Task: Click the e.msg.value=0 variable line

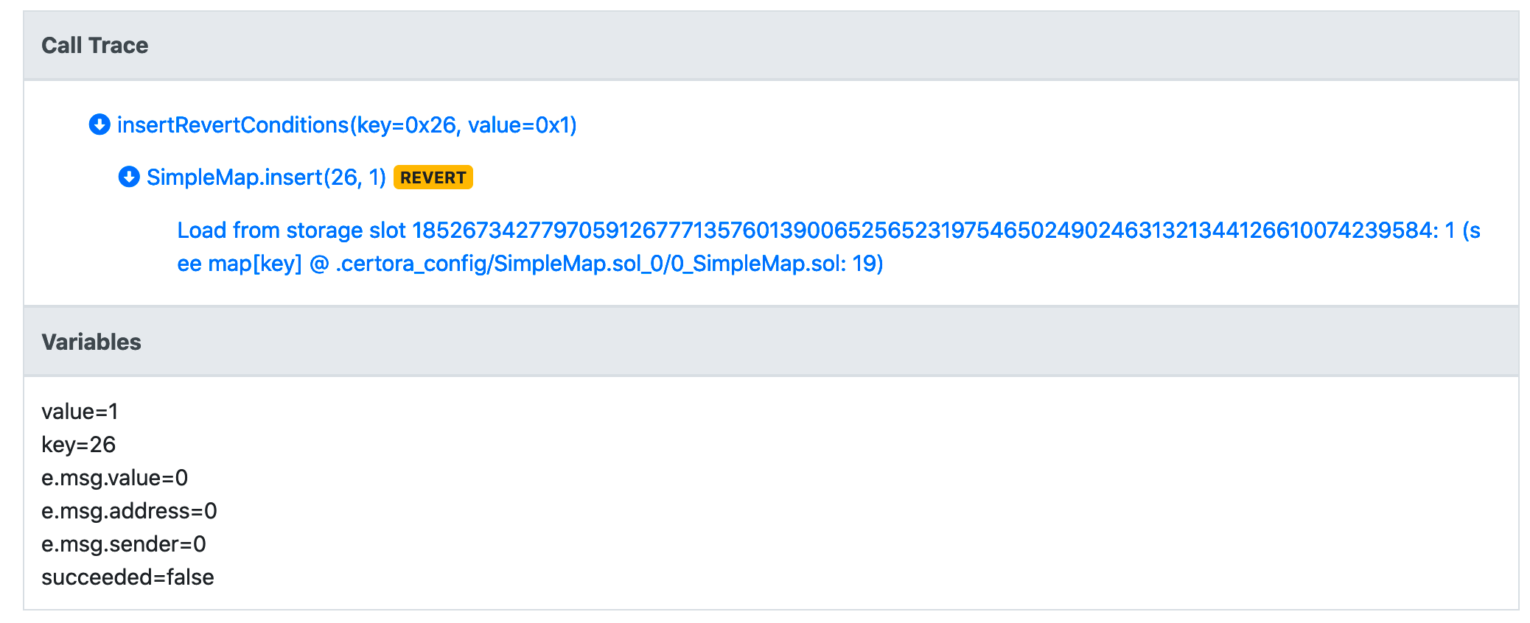Action: [x=115, y=477]
